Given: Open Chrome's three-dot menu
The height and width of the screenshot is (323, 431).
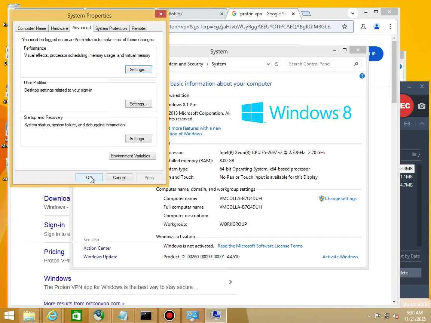Looking at the screenshot, I should click(390, 27).
